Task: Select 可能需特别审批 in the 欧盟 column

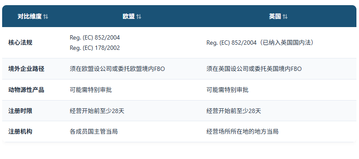Action: point(91,90)
